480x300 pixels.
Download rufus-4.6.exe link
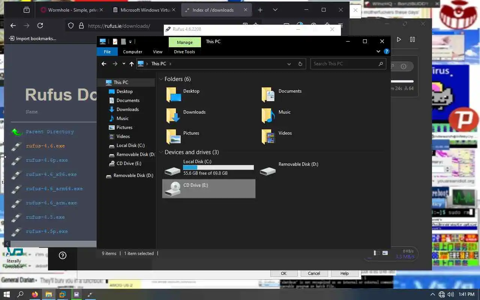tap(45, 146)
